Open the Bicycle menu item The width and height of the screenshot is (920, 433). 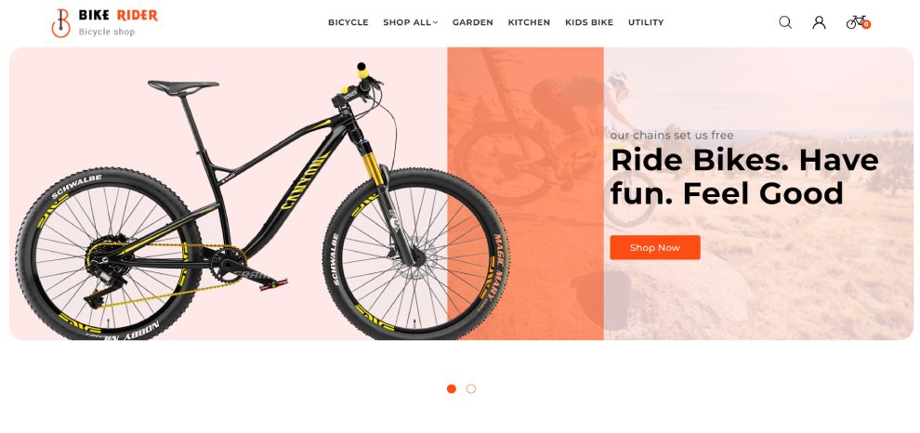348,22
